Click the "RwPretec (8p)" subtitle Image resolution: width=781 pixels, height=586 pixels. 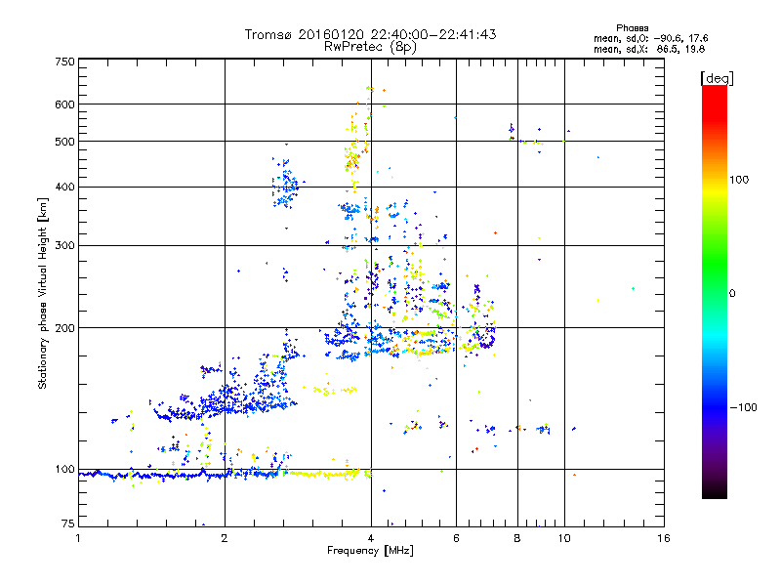point(370,47)
